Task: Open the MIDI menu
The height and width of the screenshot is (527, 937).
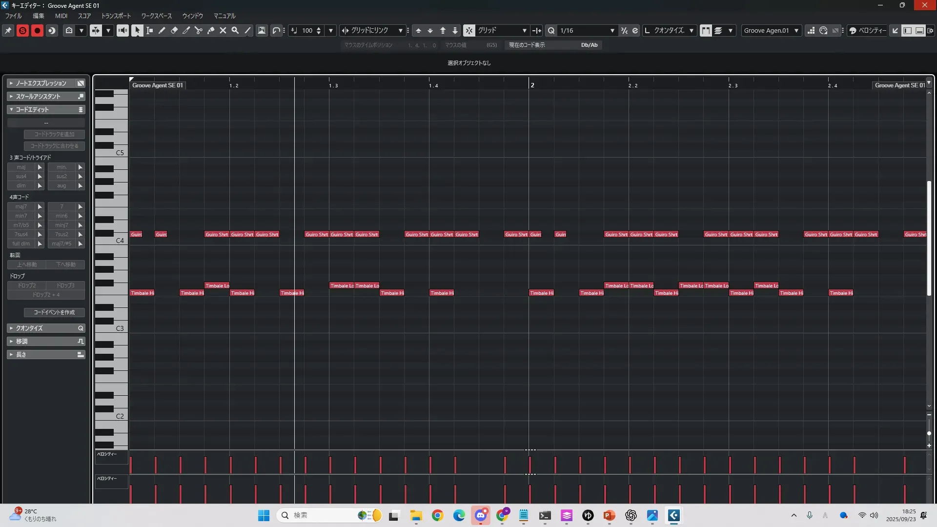Action: [61, 16]
